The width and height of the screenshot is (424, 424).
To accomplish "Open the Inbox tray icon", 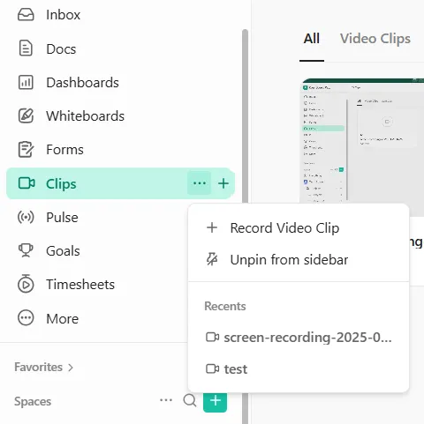I will (x=26, y=15).
